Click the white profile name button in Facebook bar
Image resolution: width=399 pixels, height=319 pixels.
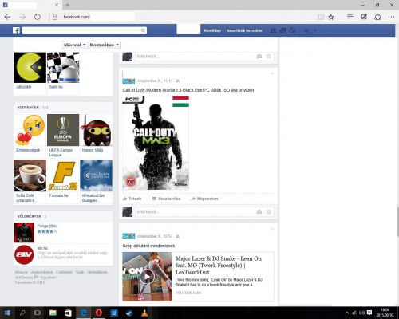click(x=188, y=30)
